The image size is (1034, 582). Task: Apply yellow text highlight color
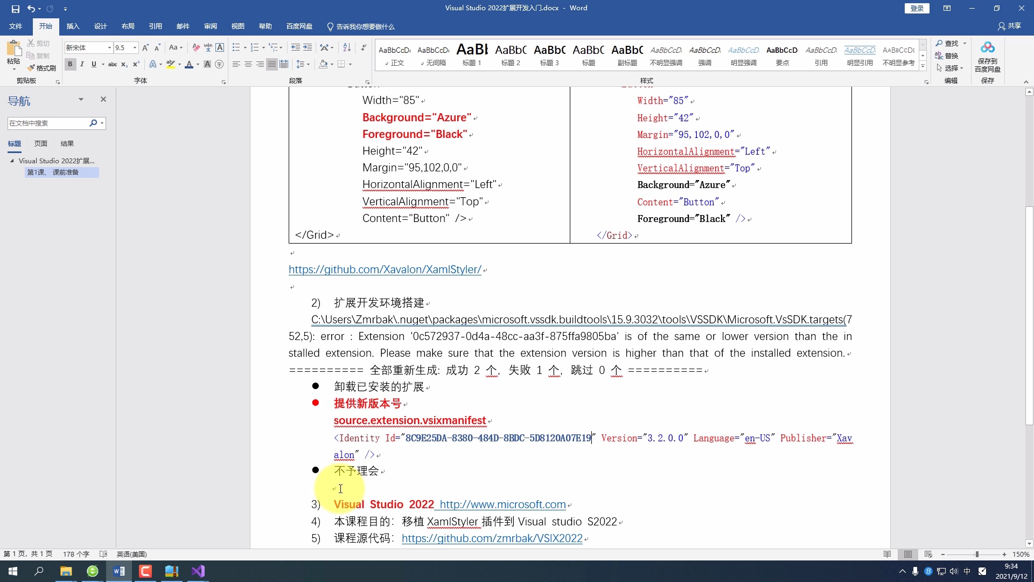coord(171,64)
